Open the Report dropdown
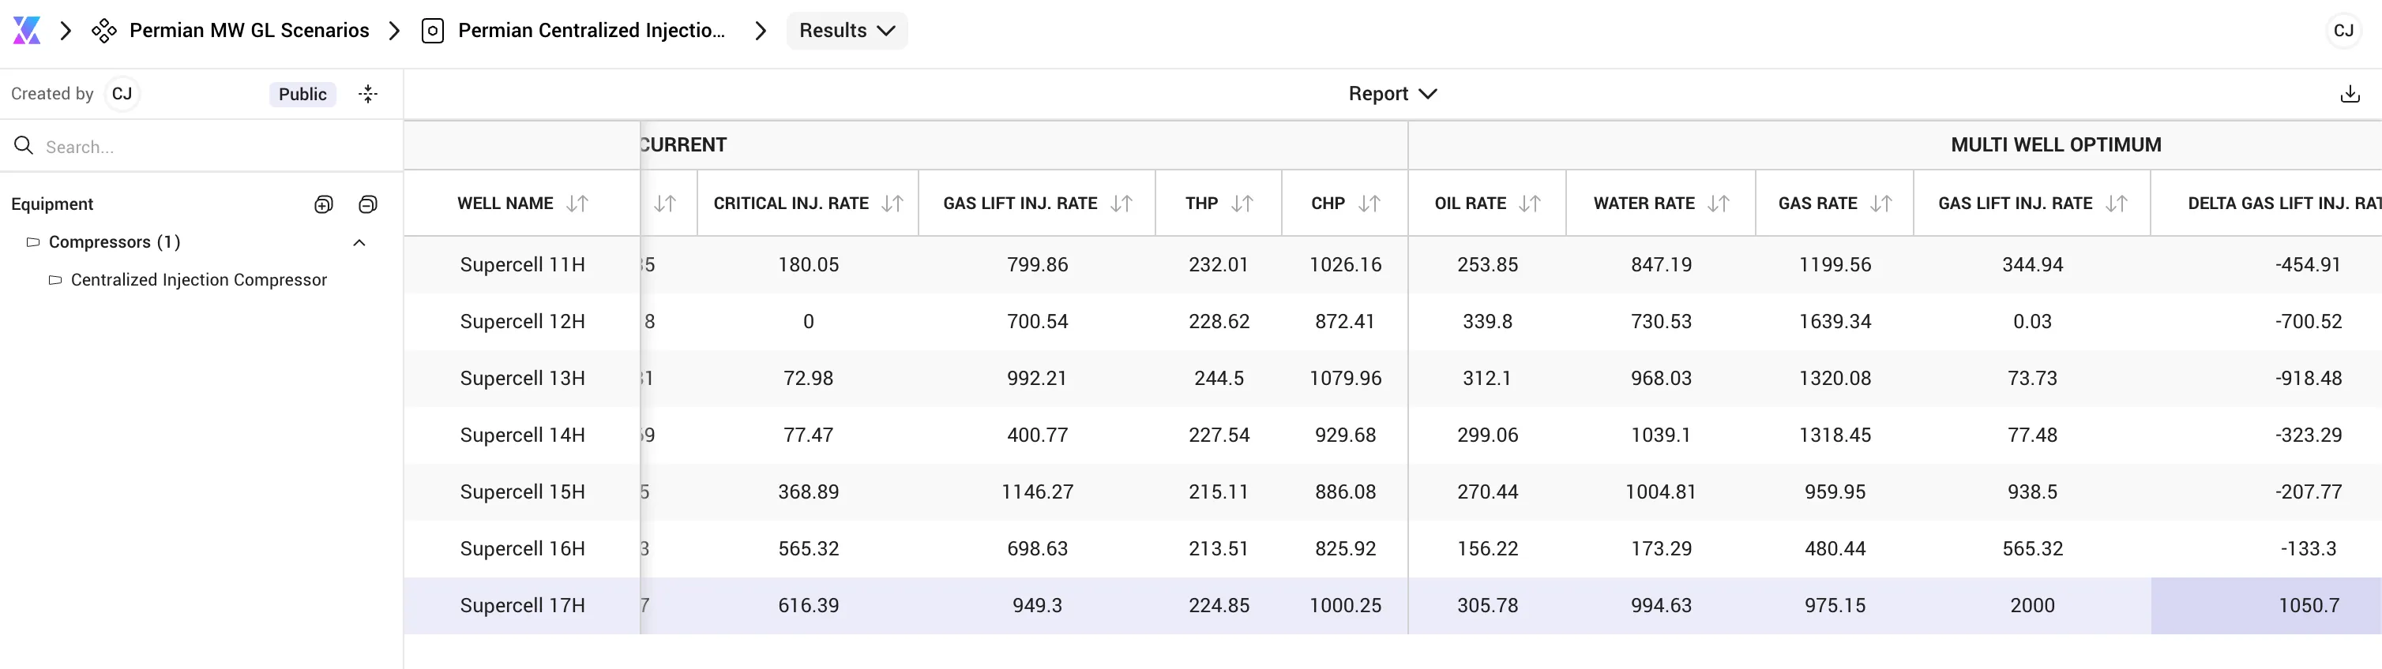This screenshot has width=2382, height=669. click(x=1392, y=94)
